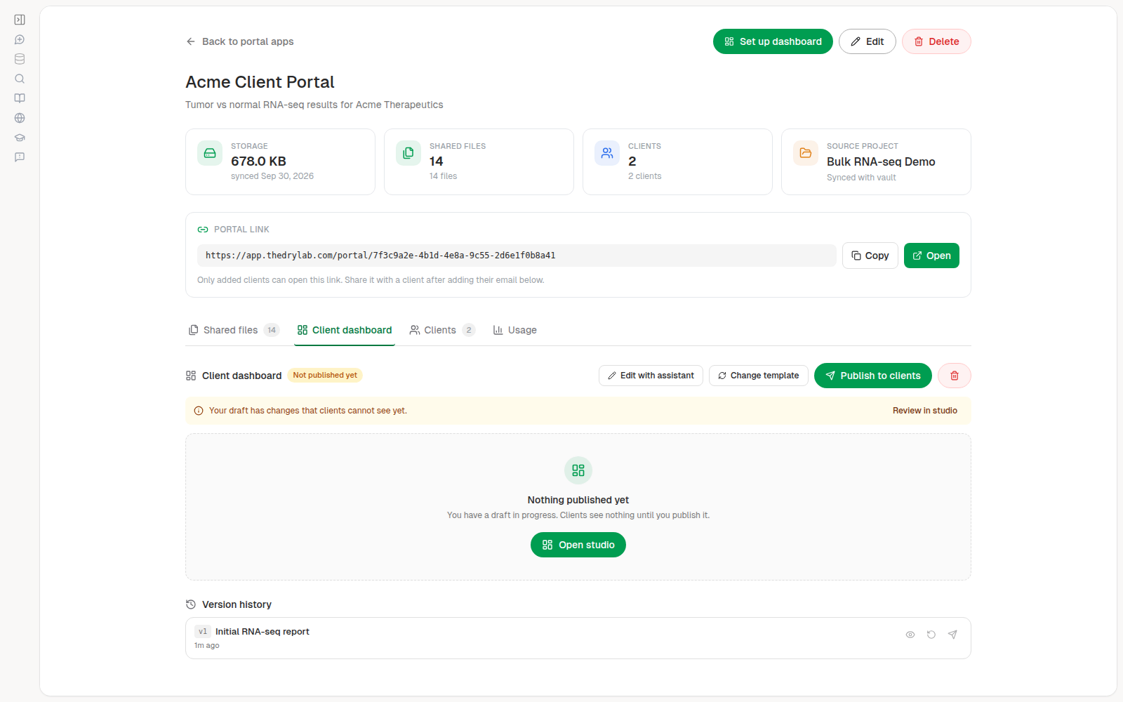The height and width of the screenshot is (702, 1123).
Task: Delete the client dashboard via red trash icon
Action: 955,376
